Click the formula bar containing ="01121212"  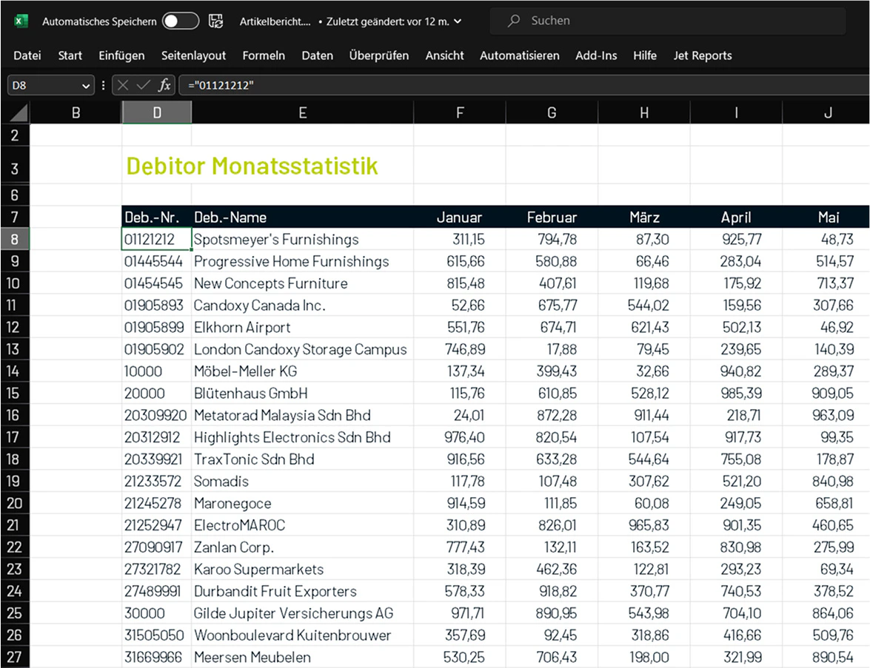[x=523, y=85]
